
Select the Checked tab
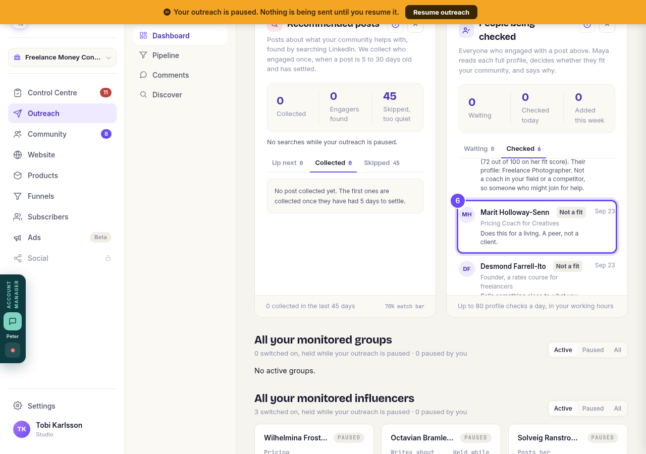[x=524, y=149]
